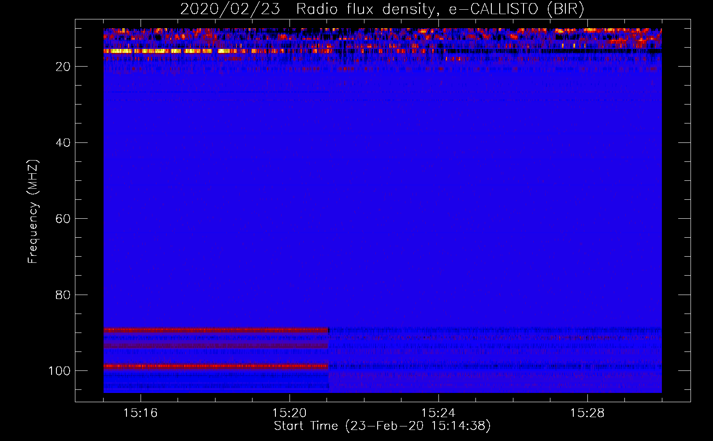Click the 100 MHz frequency tick label
This screenshot has height=441, width=713.
(x=59, y=371)
